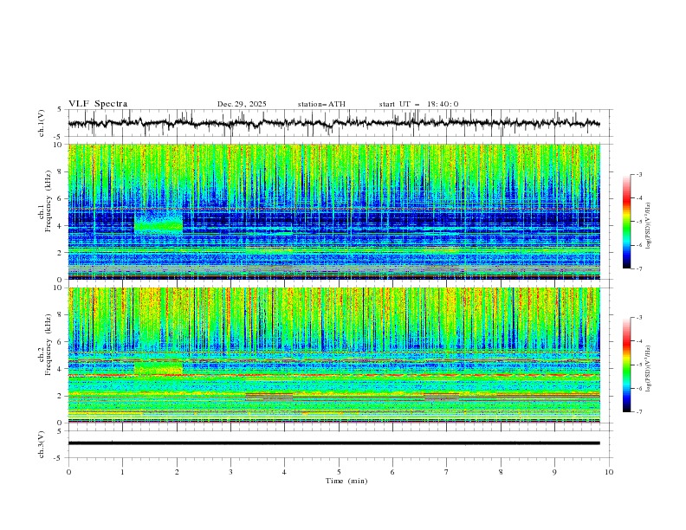Image resolution: width=686 pixels, height=530 pixels.
Task: Open the ch.2 spectrogram color scale bar
Action: tap(626, 365)
